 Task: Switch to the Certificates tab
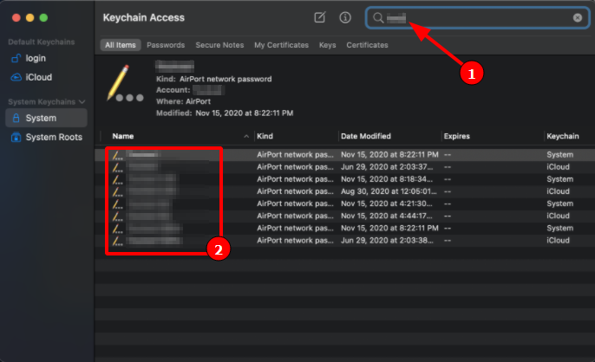[367, 45]
